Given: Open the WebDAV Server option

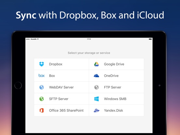Looking at the screenshot, I should [x=61, y=87].
